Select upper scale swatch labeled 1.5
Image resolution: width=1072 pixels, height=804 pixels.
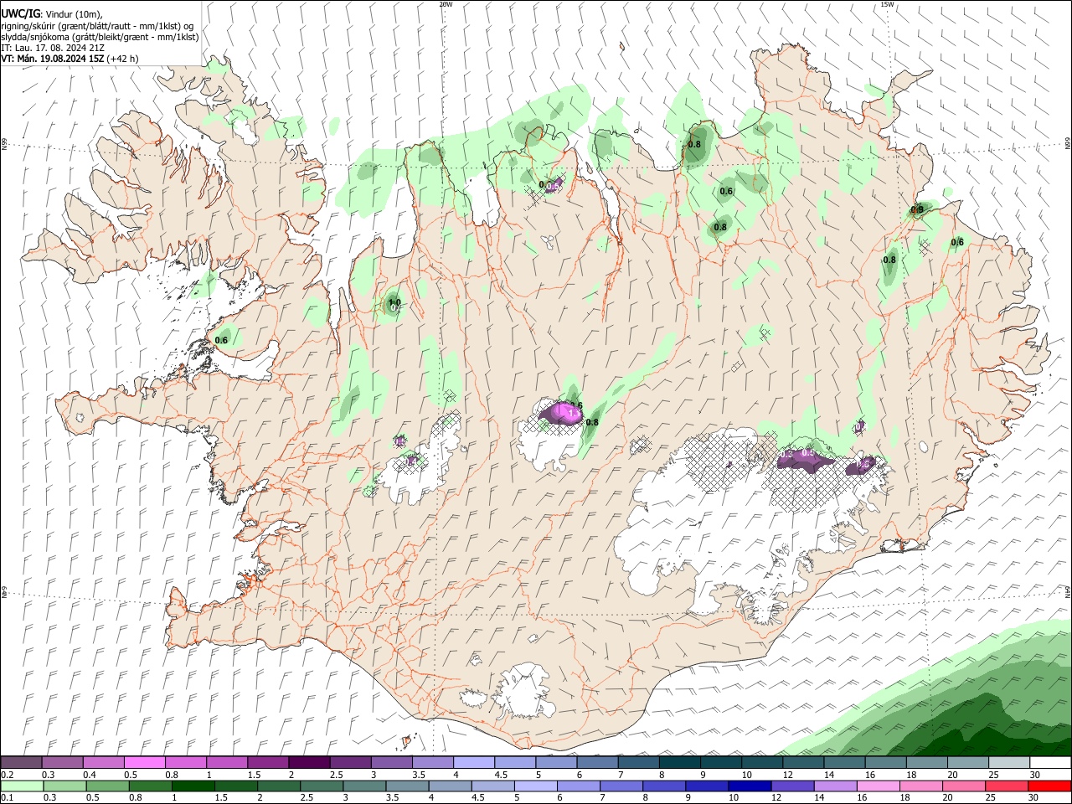pos(267,763)
